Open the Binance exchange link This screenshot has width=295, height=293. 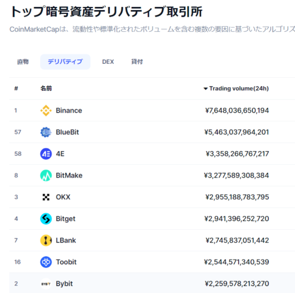69,111
